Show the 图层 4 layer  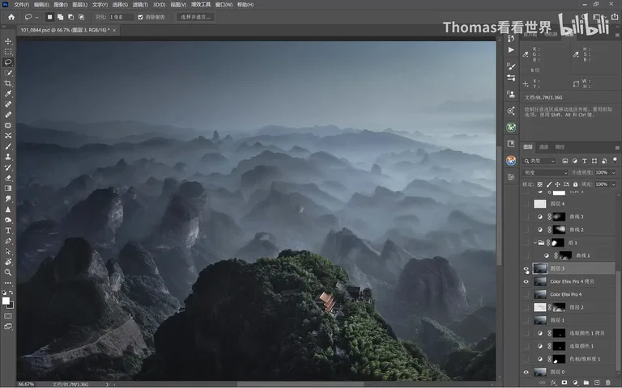click(526, 204)
